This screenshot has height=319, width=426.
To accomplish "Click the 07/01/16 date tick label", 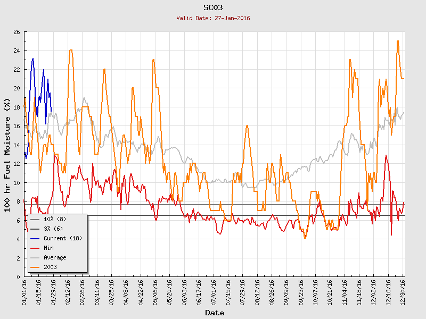I will [214, 291].
